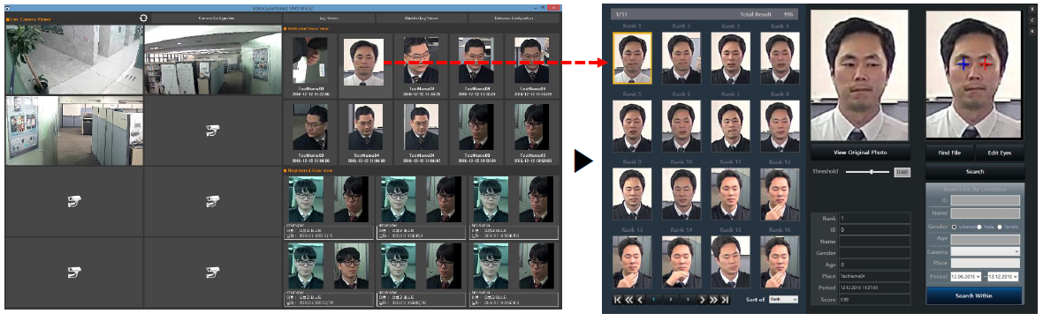This screenshot has width=1043, height=321.
Task: Select the Rank 5 face thumbnail
Action: (632, 126)
